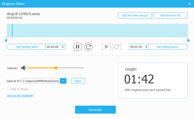Generate the ringtone

[x=95, y=109]
